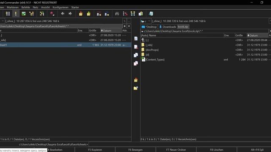Sort right panel by Datum column
Screen dimensions: 271x152
click(x=257, y=35)
